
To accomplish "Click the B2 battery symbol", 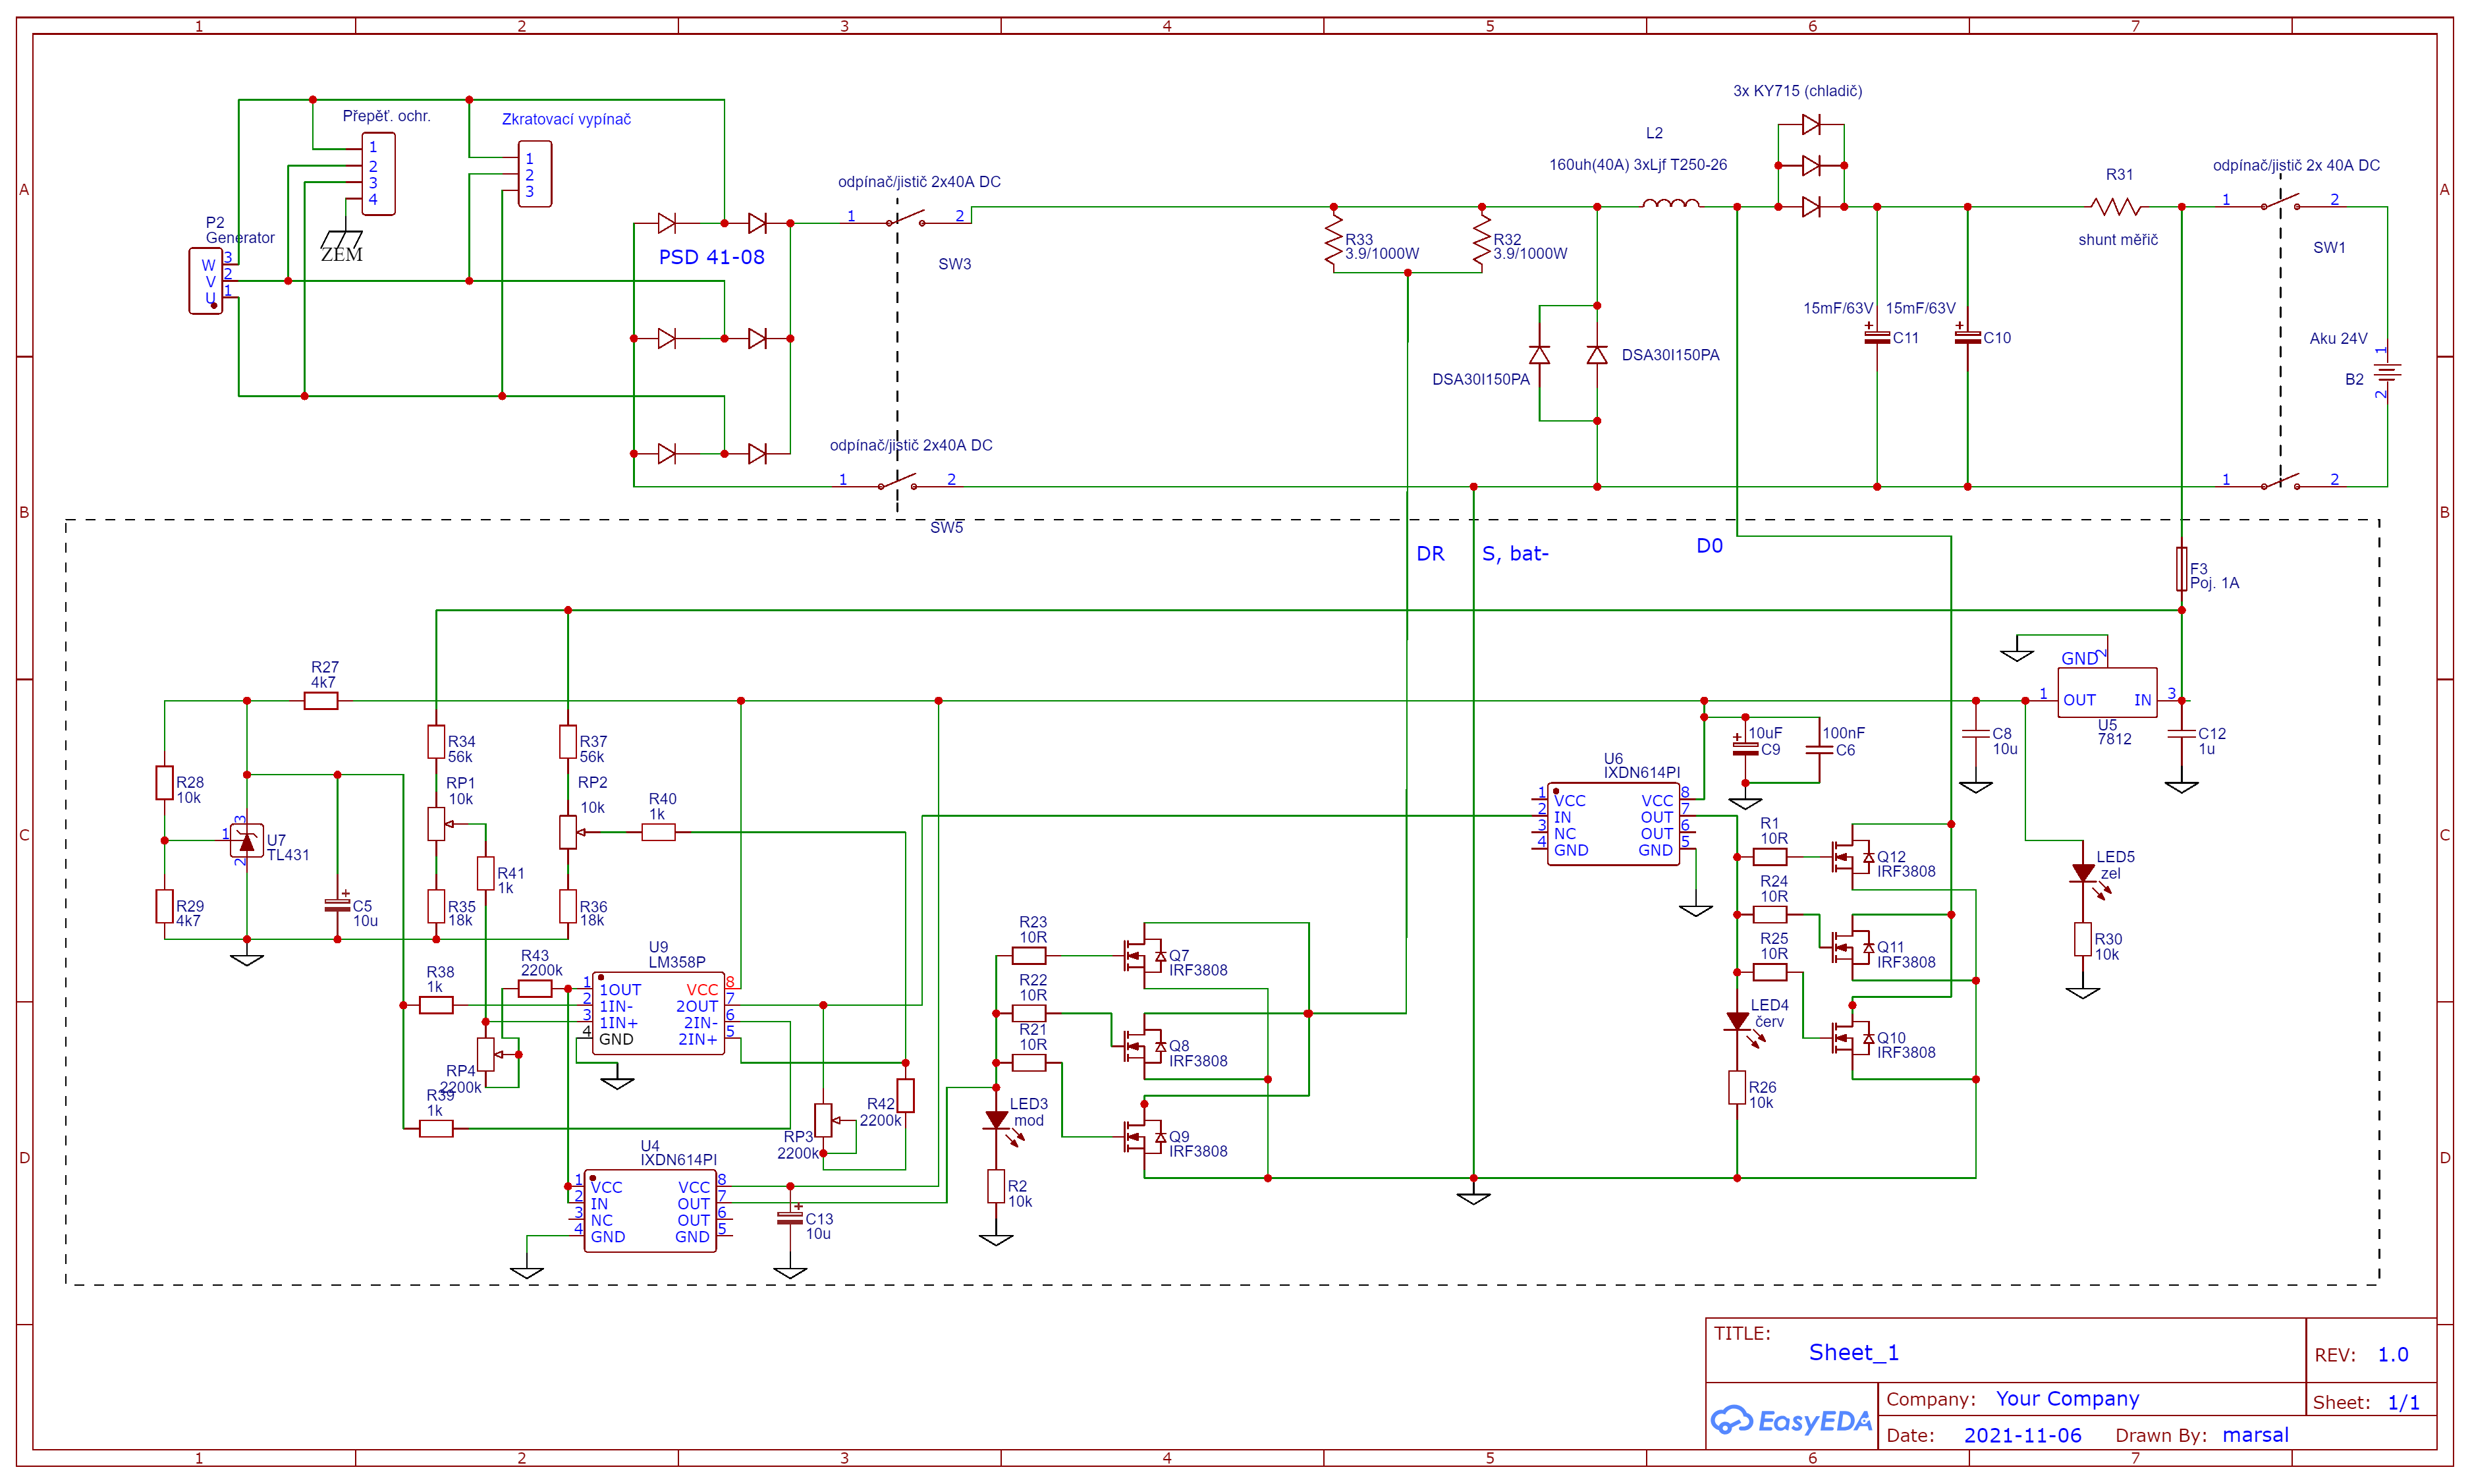I will pos(2387,372).
